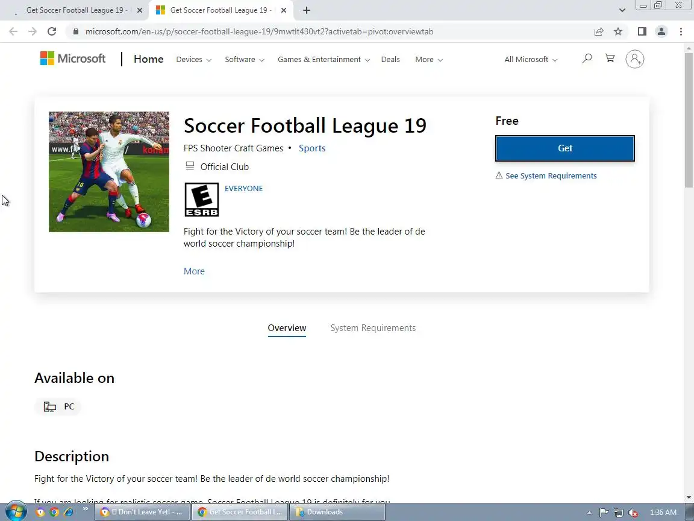Image resolution: width=694 pixels, height=521 pixels.
Task: Click the Action Center flag tray icon
Action: [604, 513]
